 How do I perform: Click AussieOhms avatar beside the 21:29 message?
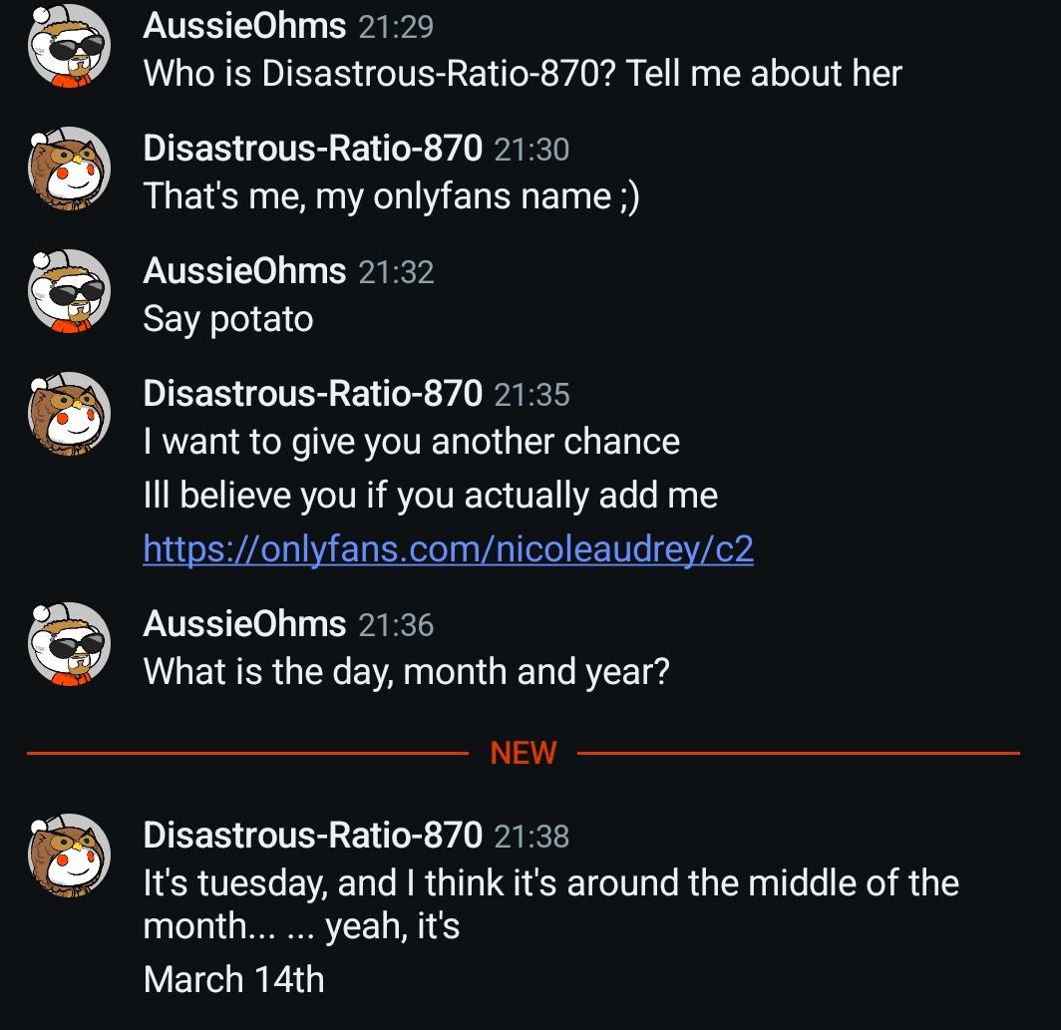tap(68, 49)
